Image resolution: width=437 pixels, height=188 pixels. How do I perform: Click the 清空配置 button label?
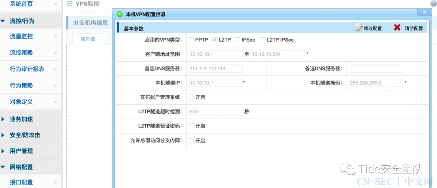(x=414, y=28)
